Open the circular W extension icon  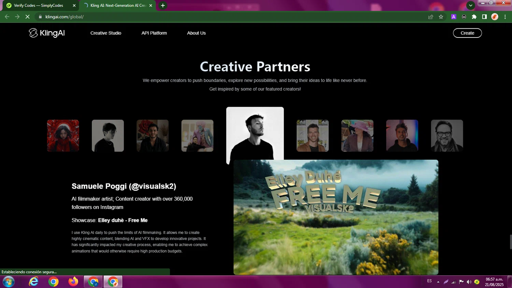coord(464,17)
